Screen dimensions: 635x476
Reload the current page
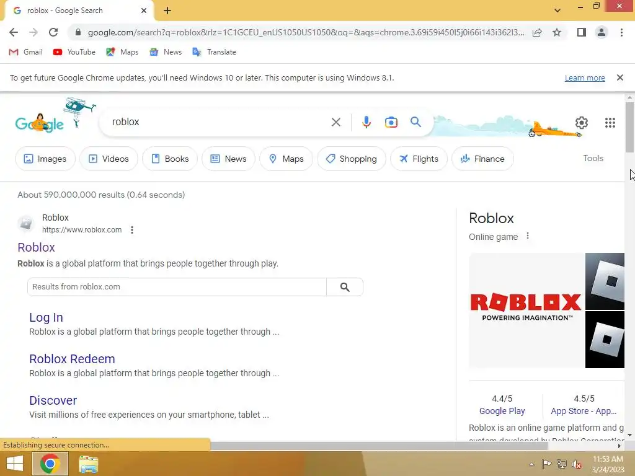point(53,32)
